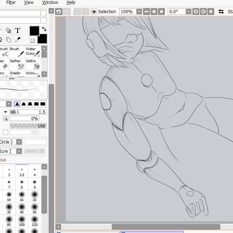Viewport: 233px width, 233px height.
Task: Select the Text tool
Action: pos(17,31)
